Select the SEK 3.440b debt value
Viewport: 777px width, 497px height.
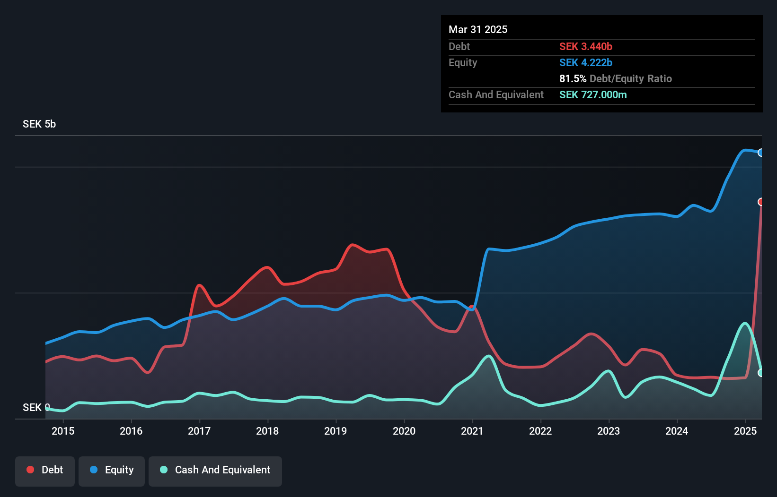[x=586, y=47]
